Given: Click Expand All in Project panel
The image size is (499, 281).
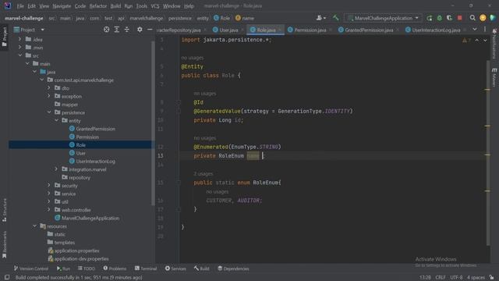Looking at the screenshot, I should 116,30.
